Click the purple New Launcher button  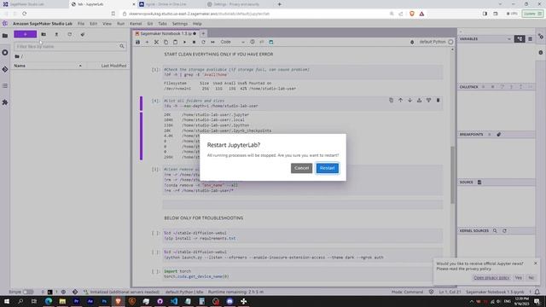tap(25, 34)
